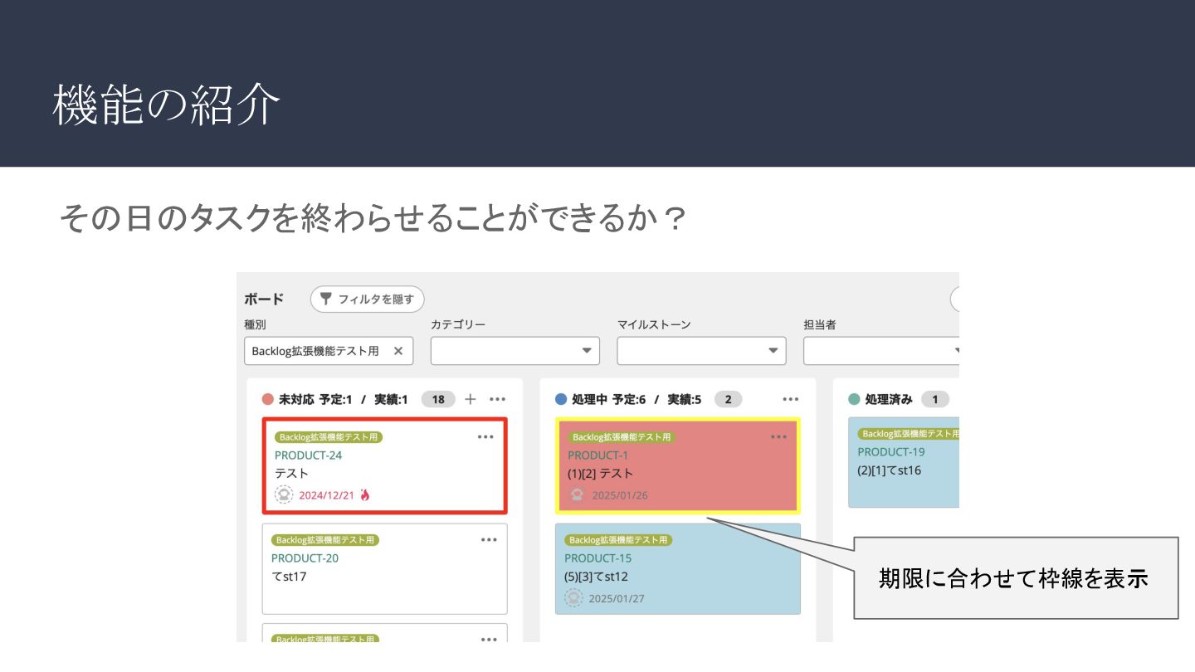Screen dimensions: 1195x672
Task: Open the PRODUCT-19 issue link
Action: tap(890, 452)
